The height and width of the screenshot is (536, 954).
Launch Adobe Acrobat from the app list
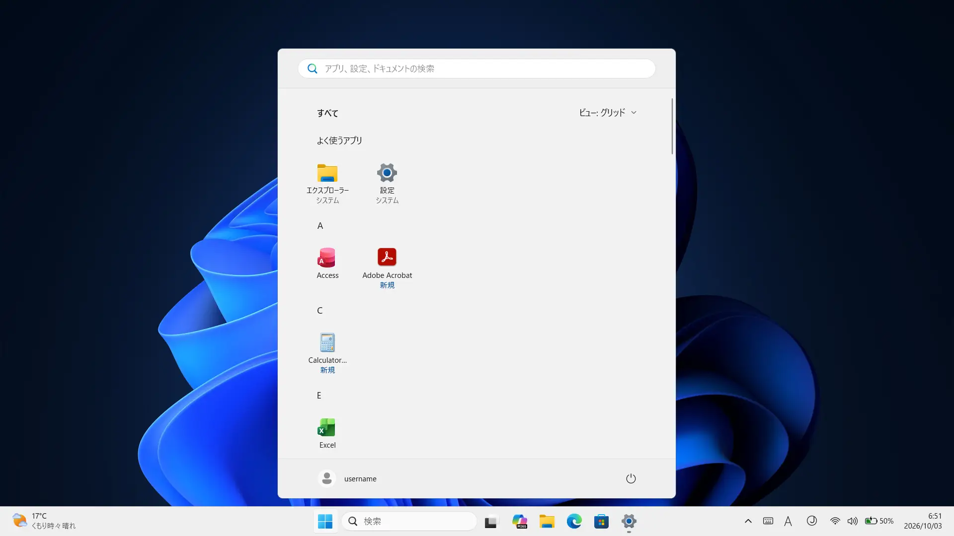387,268
